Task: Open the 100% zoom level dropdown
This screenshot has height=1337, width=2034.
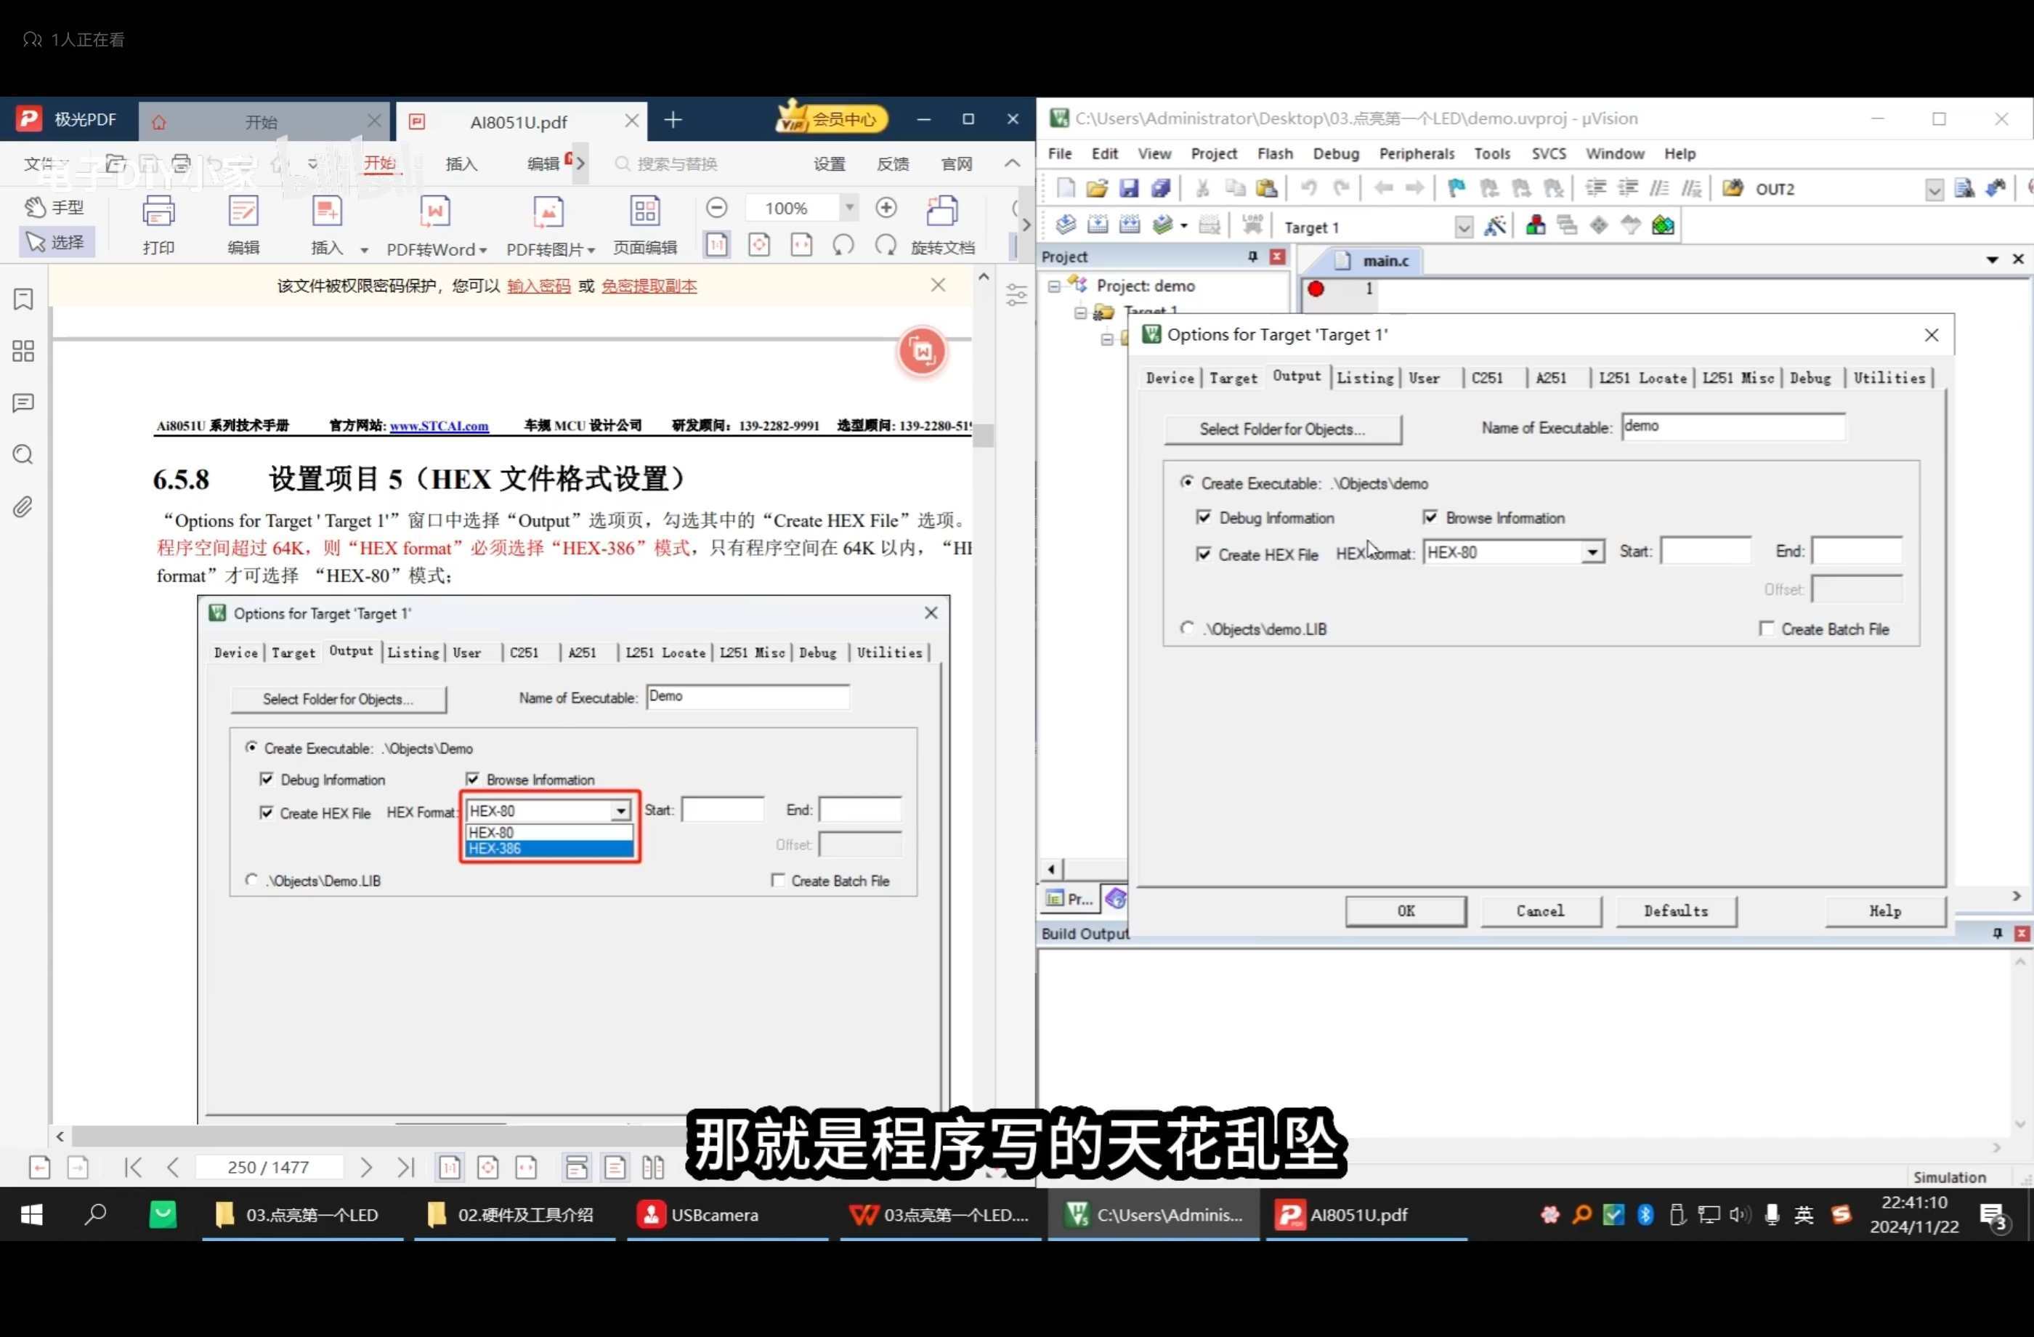Action: coord(848,207)
